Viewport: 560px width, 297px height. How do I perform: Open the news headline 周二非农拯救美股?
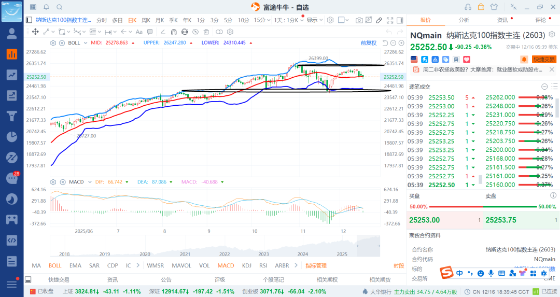tap(482, 69)
